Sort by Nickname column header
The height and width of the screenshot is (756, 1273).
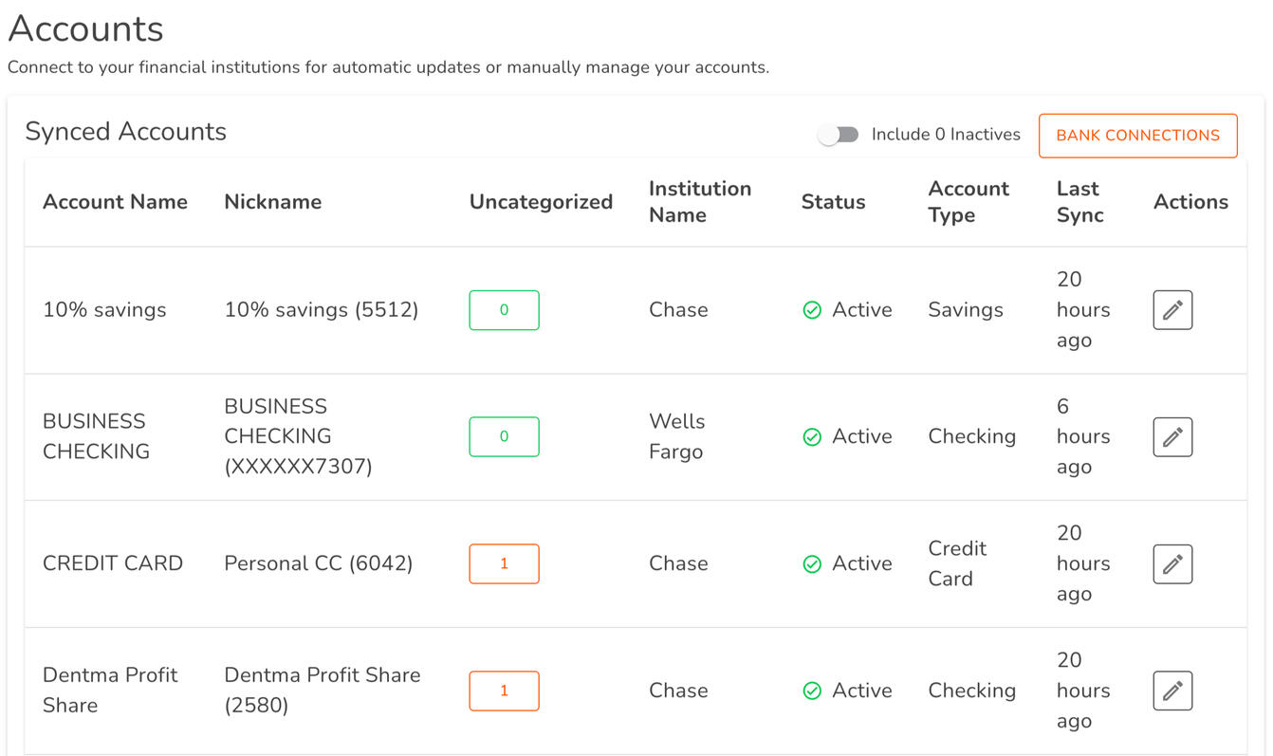272,202
